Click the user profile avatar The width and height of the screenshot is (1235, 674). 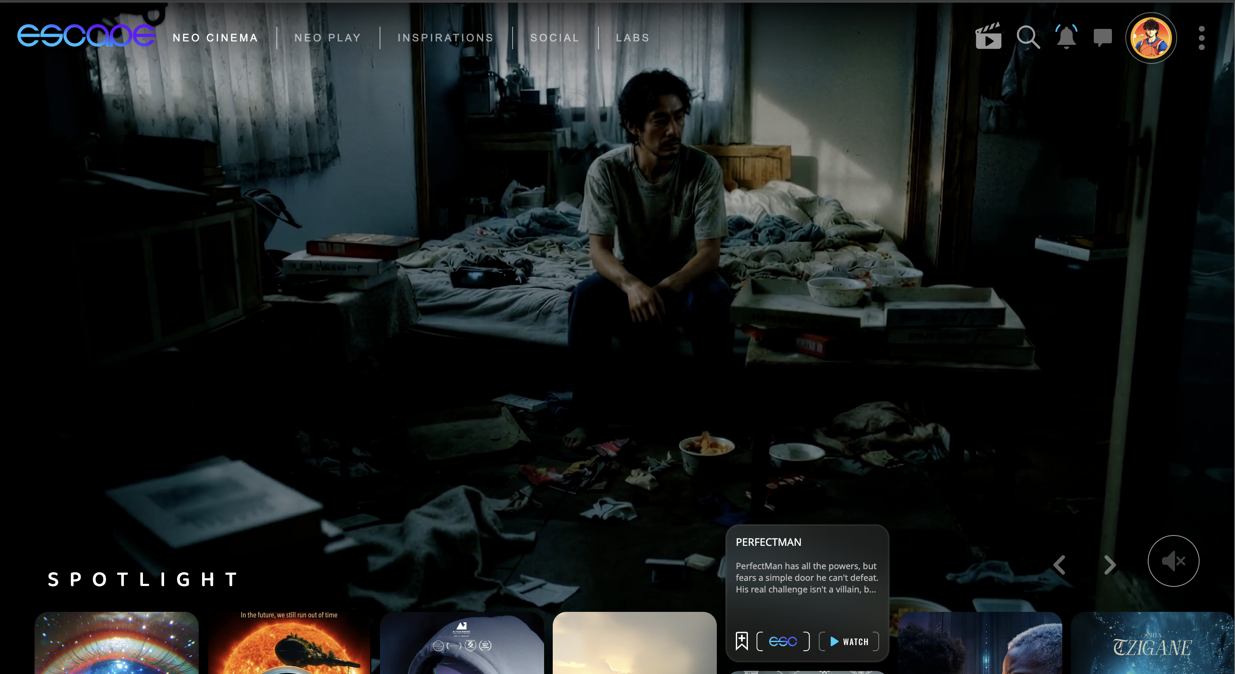(x=1151, y=38)
